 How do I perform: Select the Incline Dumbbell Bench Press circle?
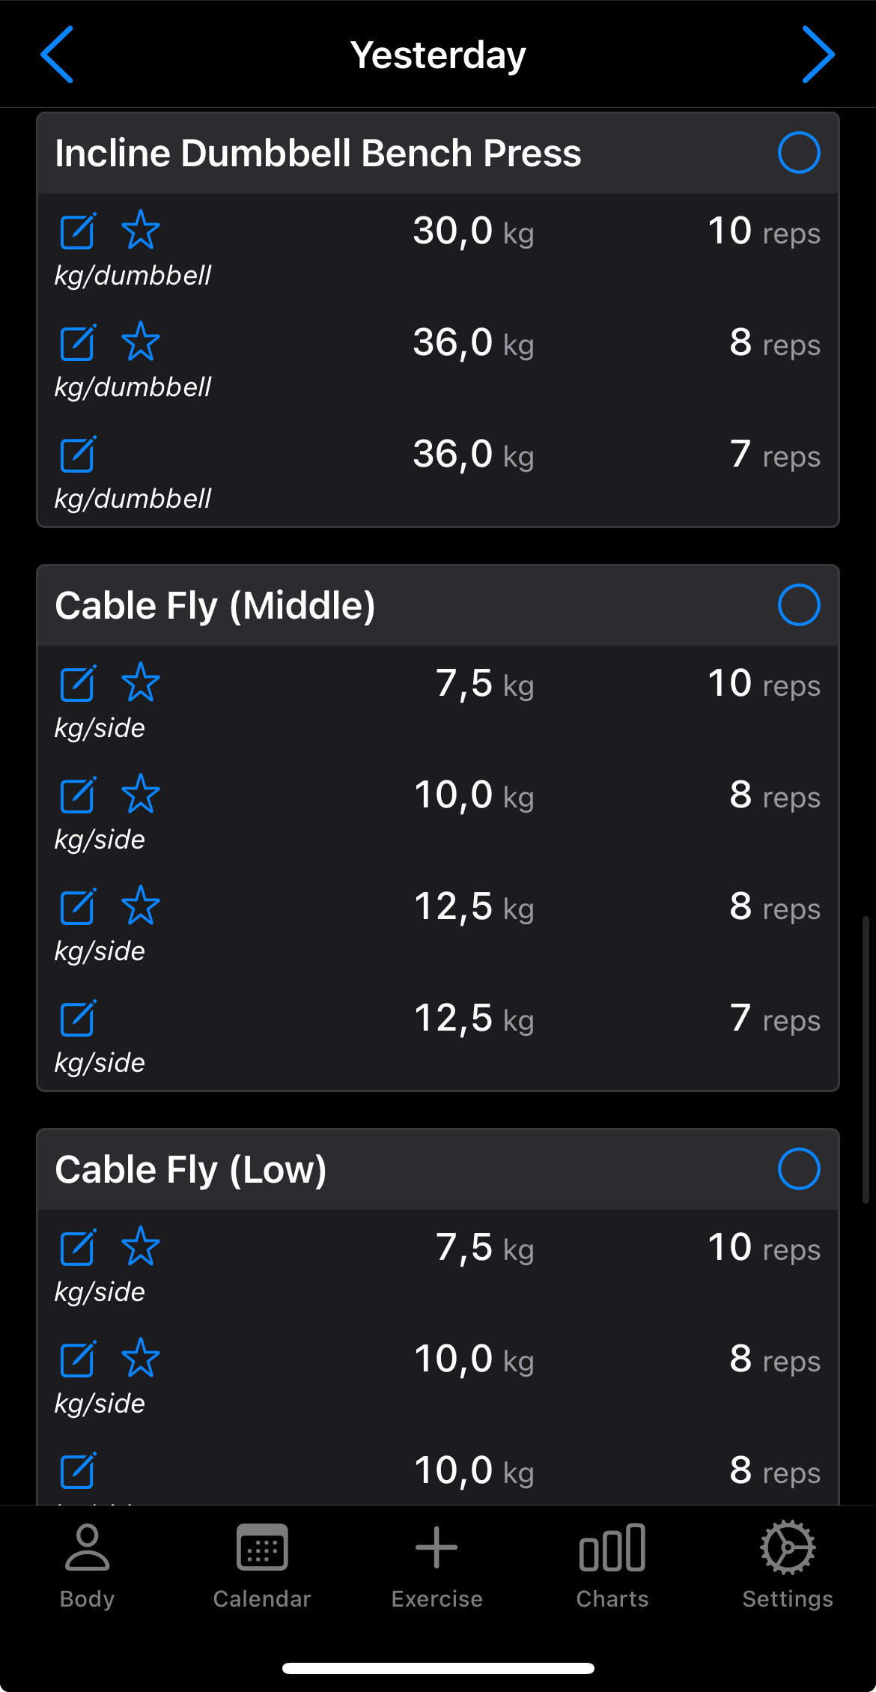point(798,153)
